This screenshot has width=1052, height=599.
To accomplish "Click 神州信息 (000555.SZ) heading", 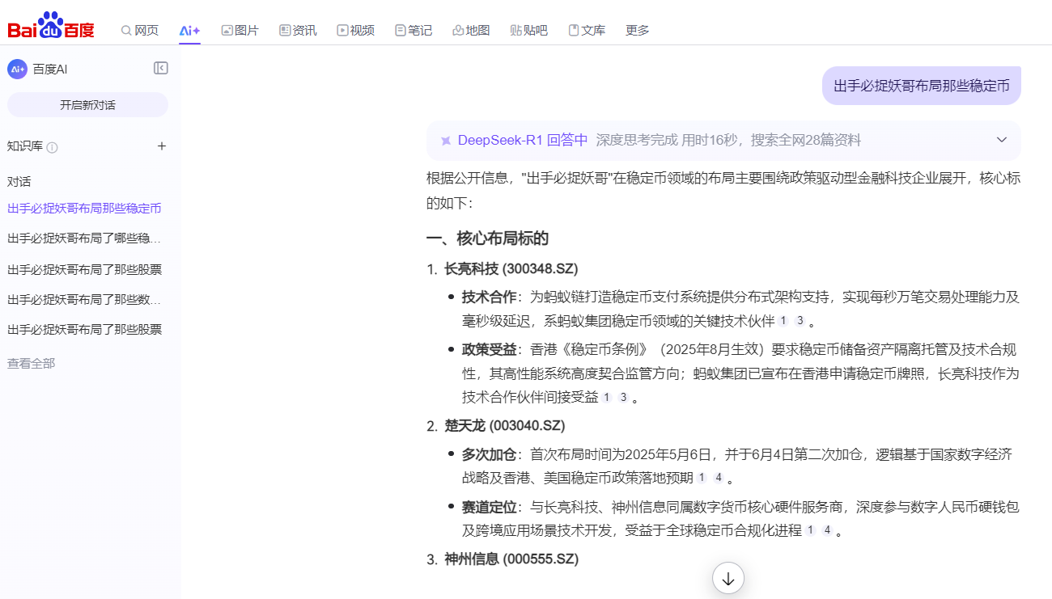I will click(x=511, y=559).
